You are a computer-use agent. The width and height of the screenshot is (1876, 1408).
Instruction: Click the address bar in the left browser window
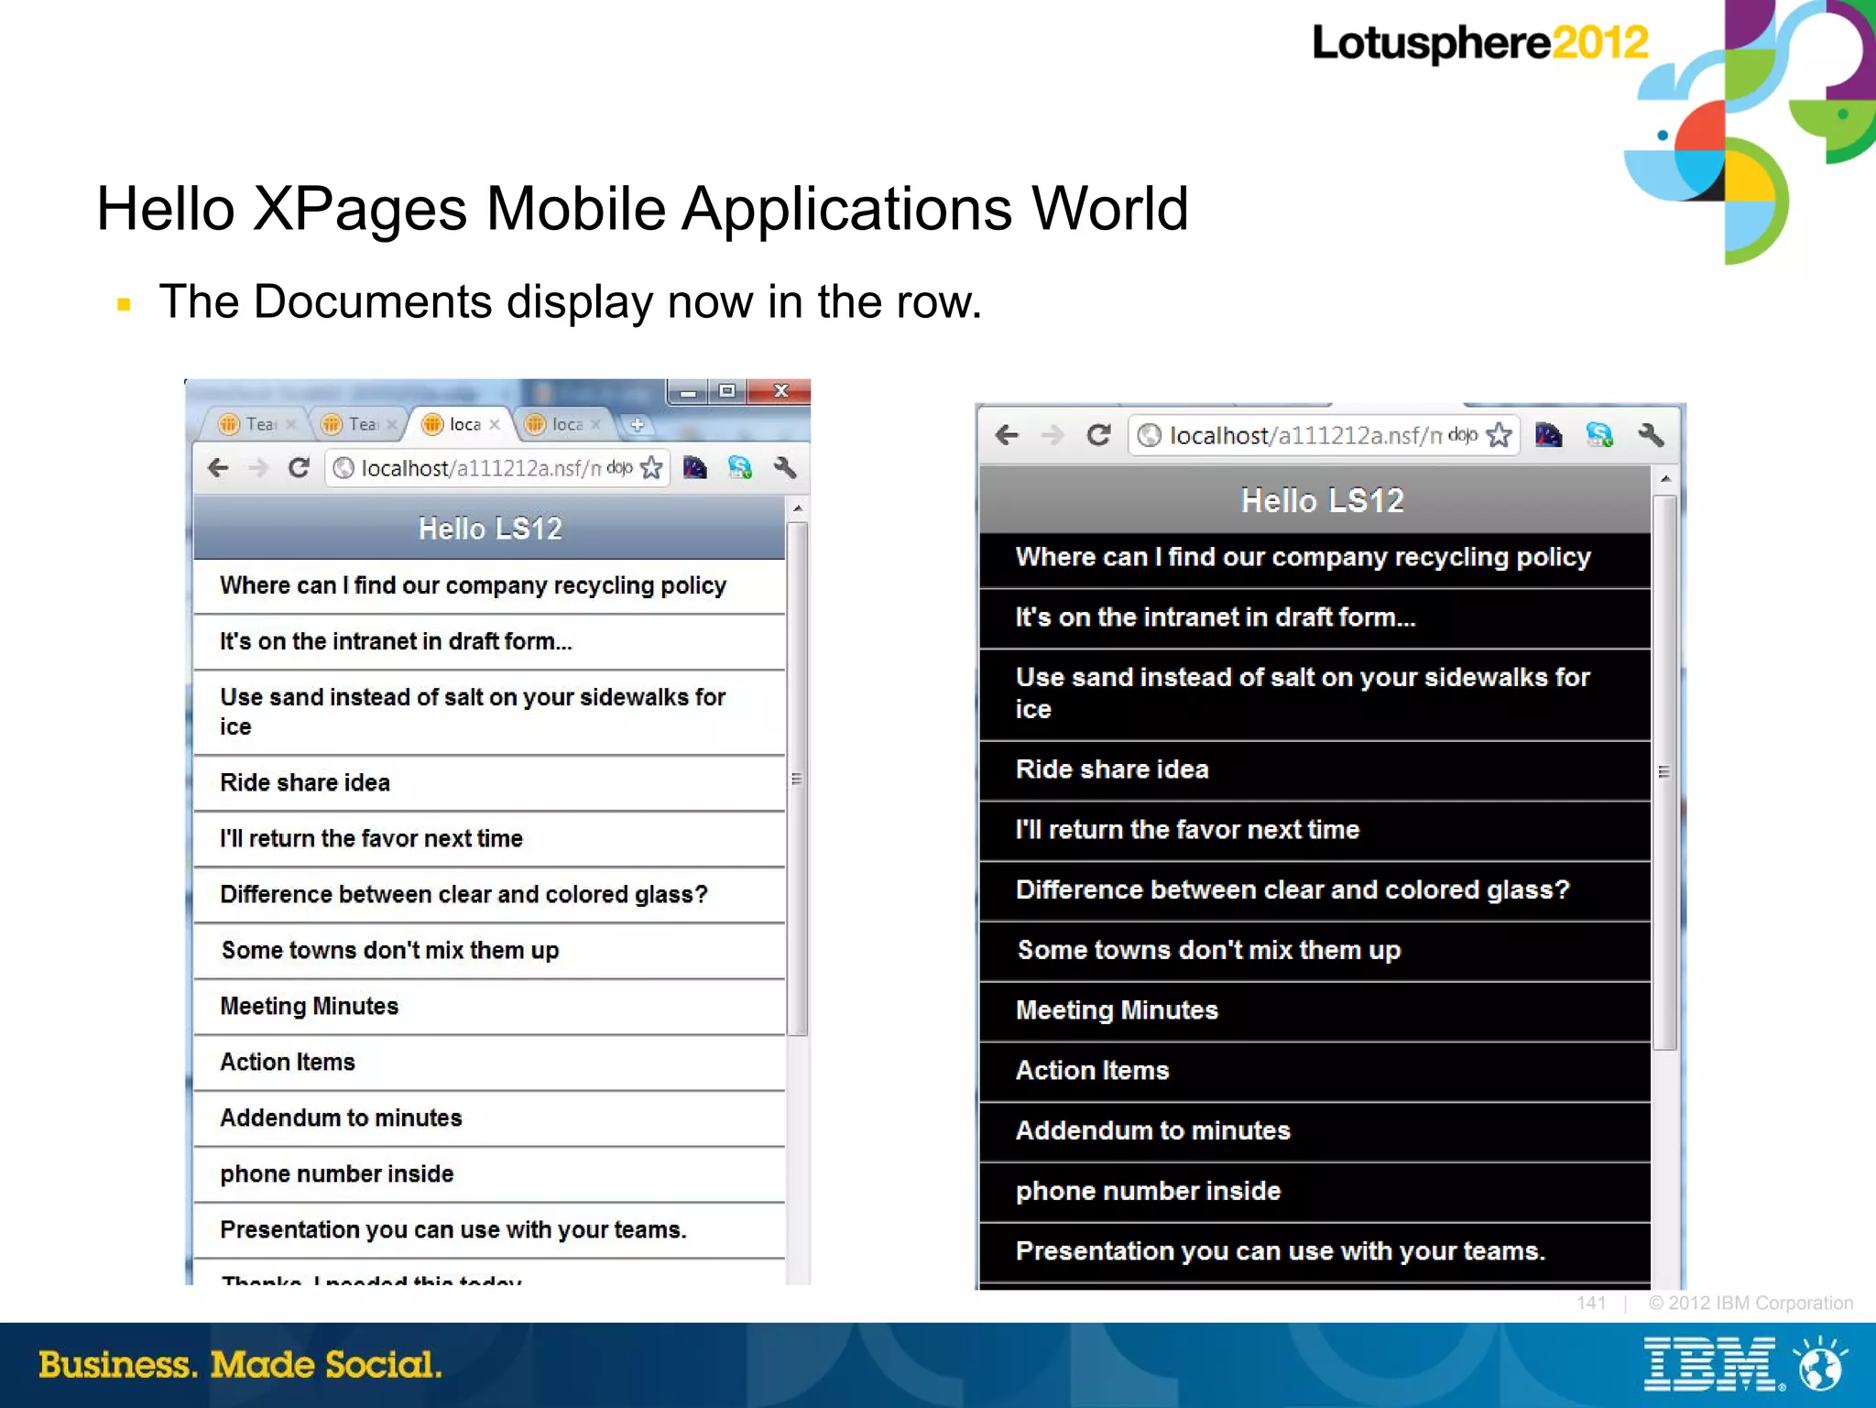click(496, 468)
